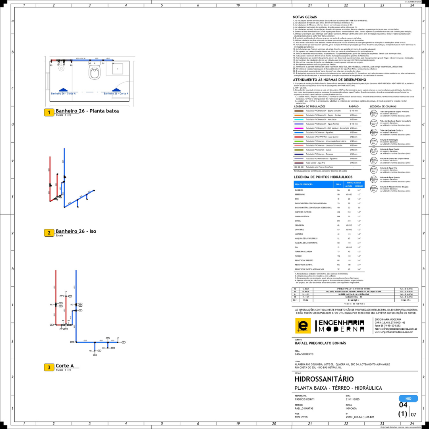Click the ID '#9801_HID-04 (1)-07-R03'
This screenshot has width=429, height=429.
pos(360,417)
